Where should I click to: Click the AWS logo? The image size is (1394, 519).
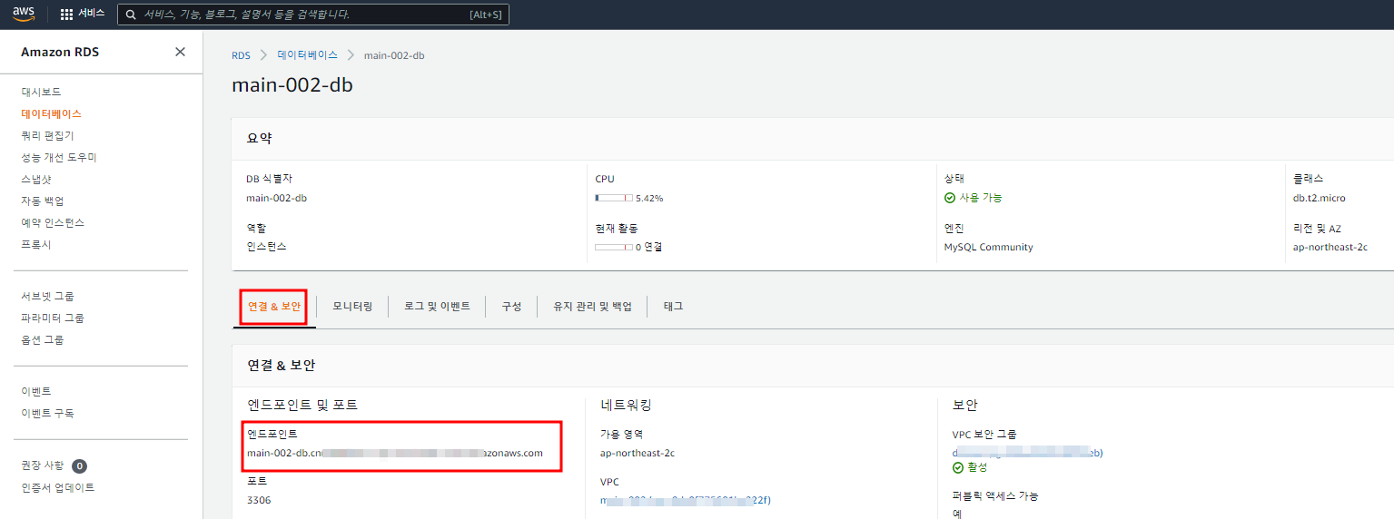24,14
